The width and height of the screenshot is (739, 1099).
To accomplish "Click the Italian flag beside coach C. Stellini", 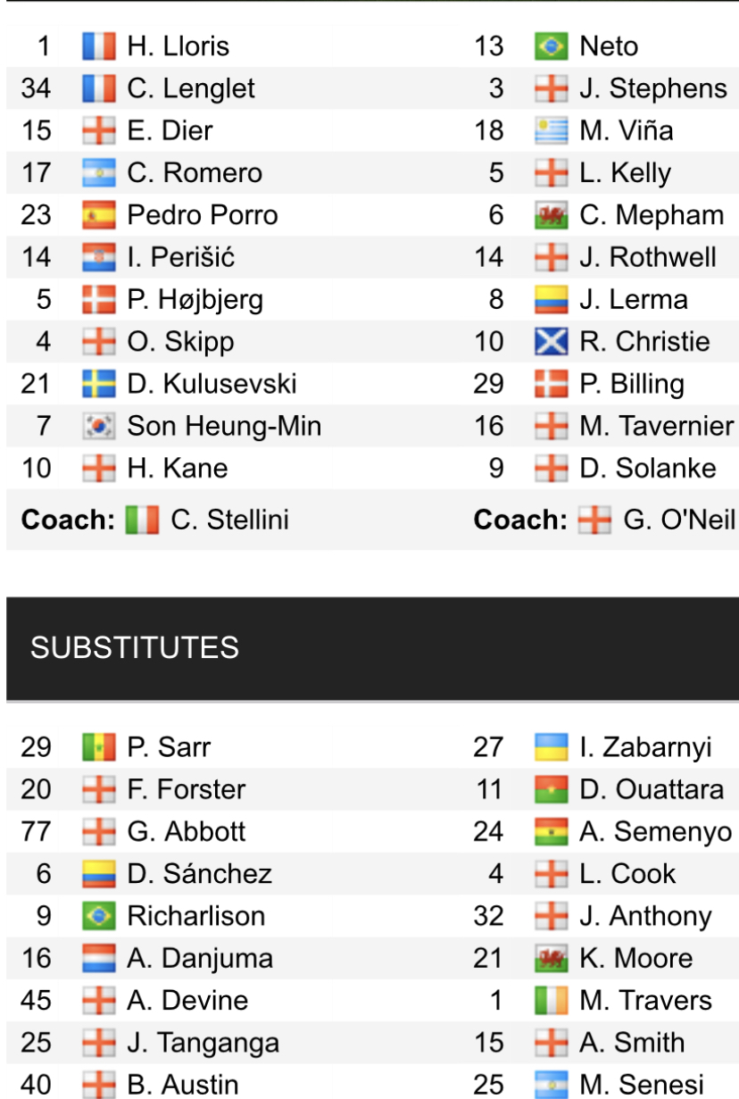I will click(142, 520).
